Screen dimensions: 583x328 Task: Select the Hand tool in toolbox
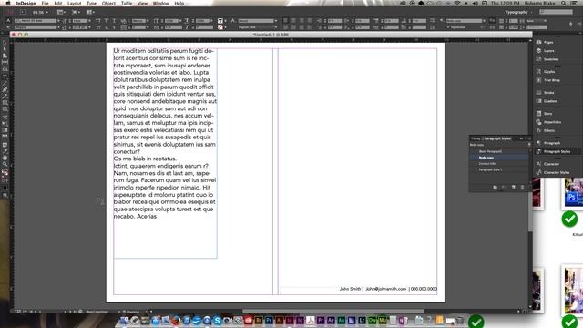pos(5,158)
